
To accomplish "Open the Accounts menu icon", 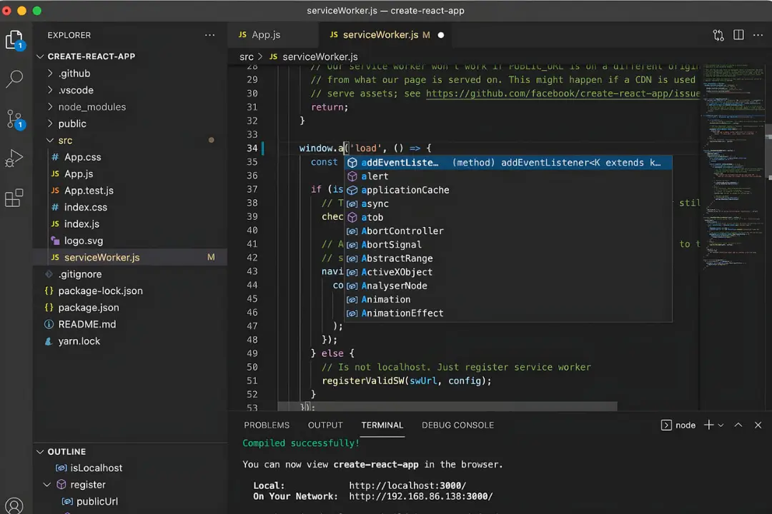I will pyautogui.click(x=14, y=505).
